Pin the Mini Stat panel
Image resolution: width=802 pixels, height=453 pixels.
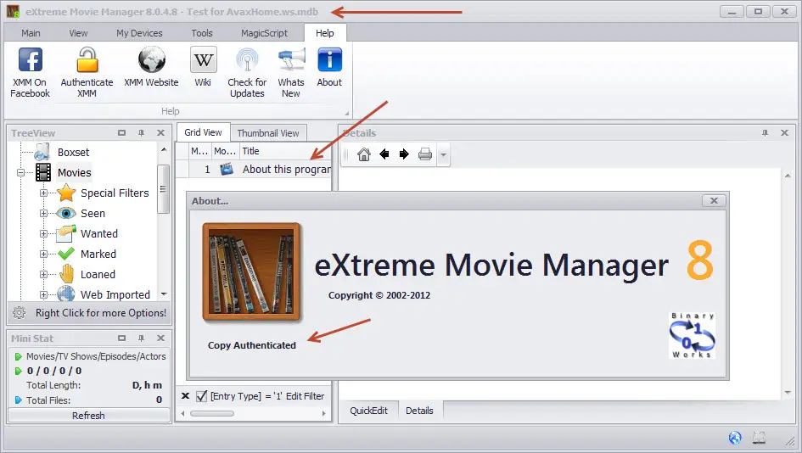(x=141, y=338)
